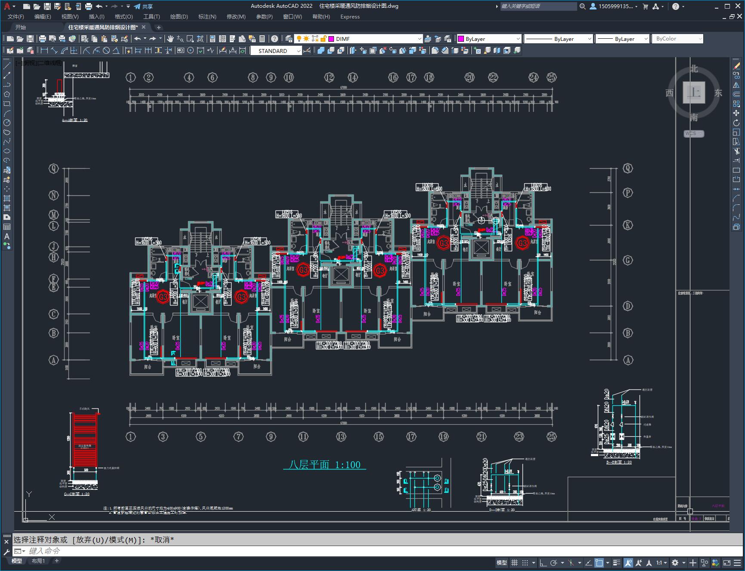Select the Ellipse draw tool
Image resolution: width=745 pixels, height=571 pixels.
click(x=7, y=151)
